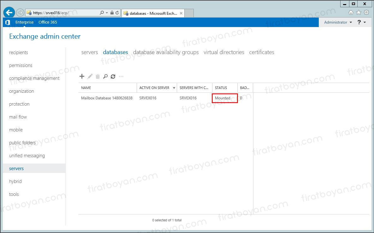
Task: Open mobile section in sidebar
Action: 16,130
